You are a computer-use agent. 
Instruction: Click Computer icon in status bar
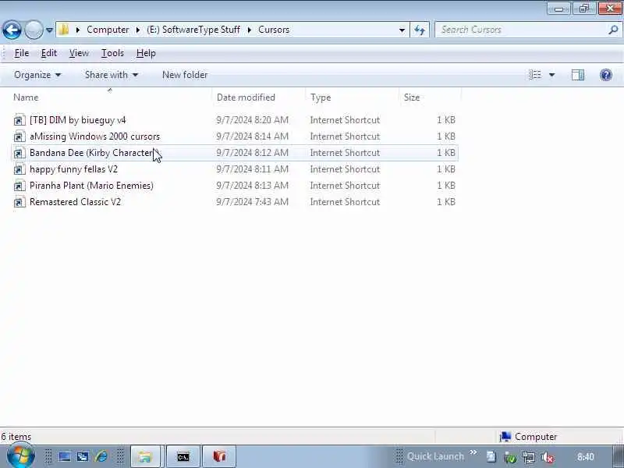(505, 437)
